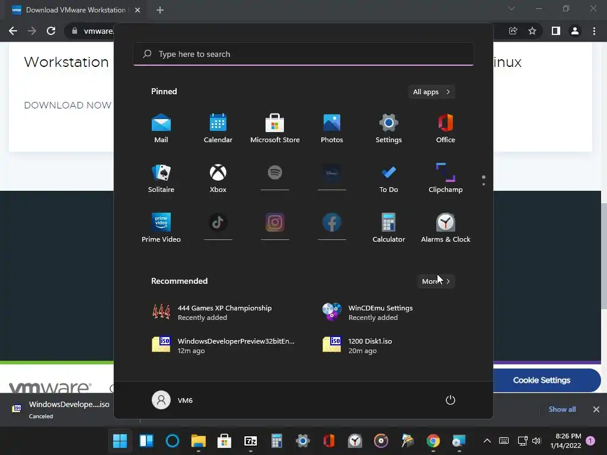Go to next page of pinned apps
Image resolution: width=607 pixels, height=455 pixels.
click(484, 184)
